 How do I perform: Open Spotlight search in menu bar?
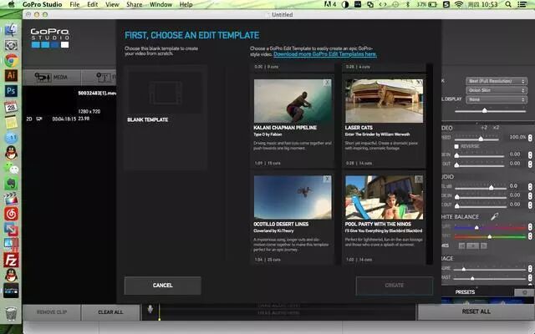click(x=508, y=4)
